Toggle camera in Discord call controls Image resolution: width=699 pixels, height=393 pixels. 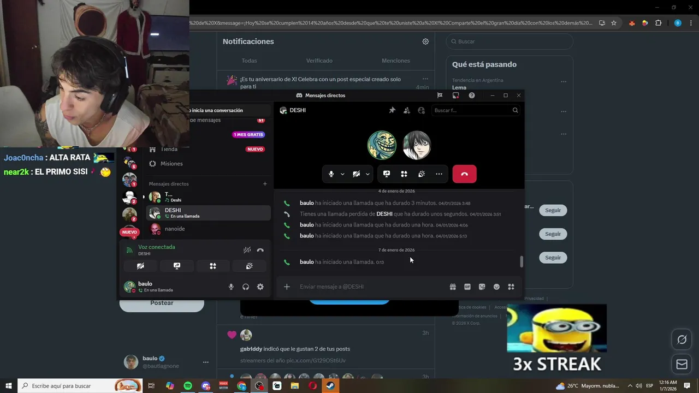[x=356, y=174]
